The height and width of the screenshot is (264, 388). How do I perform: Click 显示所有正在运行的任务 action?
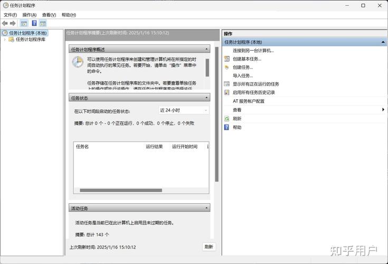[256, 84]
